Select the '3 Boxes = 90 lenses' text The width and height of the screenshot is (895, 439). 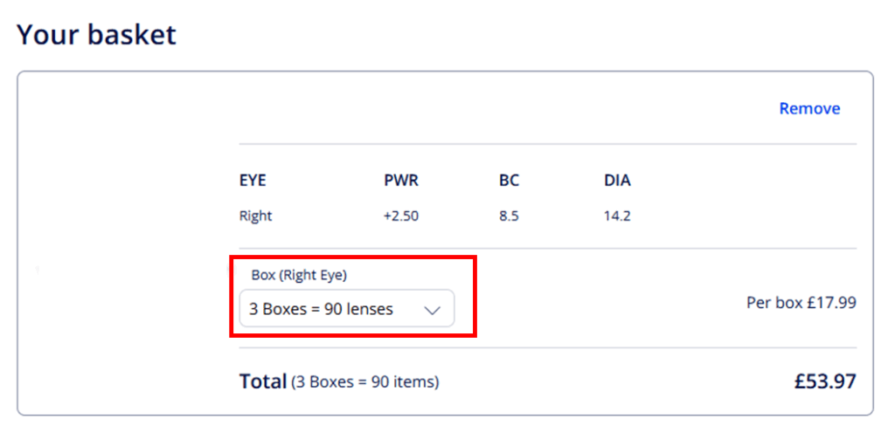322,309
